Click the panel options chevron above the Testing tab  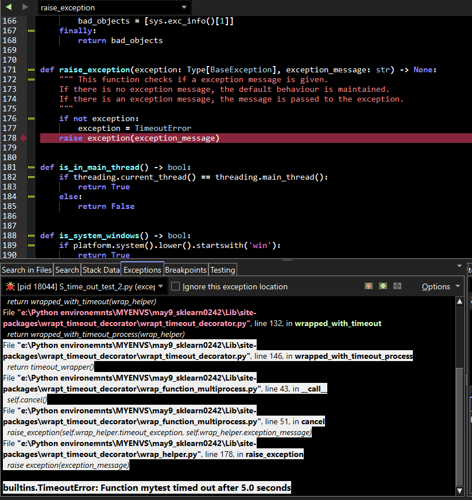(459, 265)
